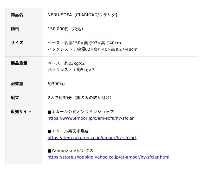The height and width of the screenshot is (172, 208).
Task: Click the backrest size line 約幅62×奥行40
Action: (93, 49)
